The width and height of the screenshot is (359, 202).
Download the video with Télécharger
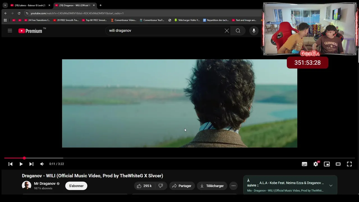[x=212, y=186]
